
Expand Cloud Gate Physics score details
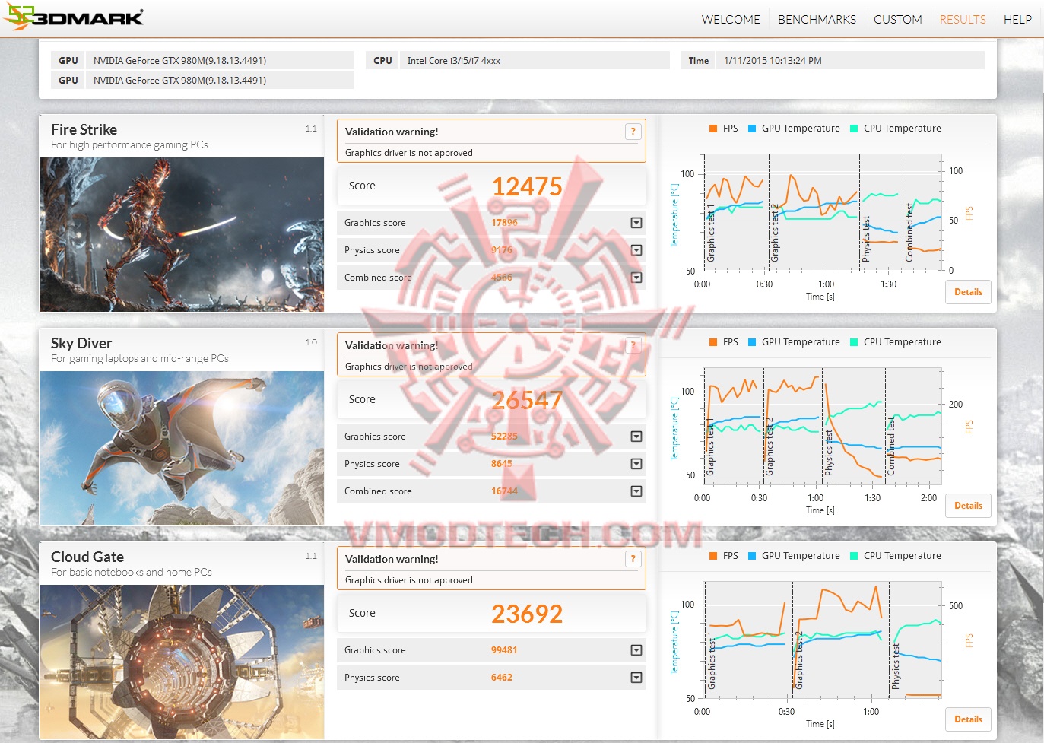[x=636, y=678]
